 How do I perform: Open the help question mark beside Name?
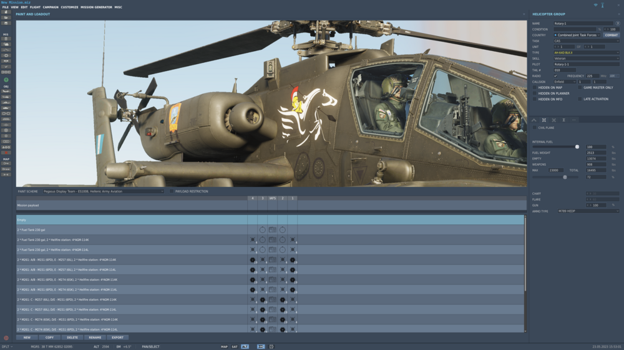tap(618, 24)
